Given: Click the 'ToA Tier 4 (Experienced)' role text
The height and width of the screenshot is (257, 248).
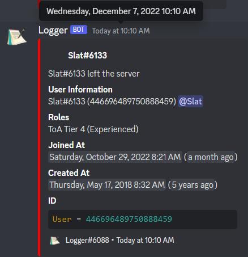Looking at the screenshot, I should tap(93, 129).
